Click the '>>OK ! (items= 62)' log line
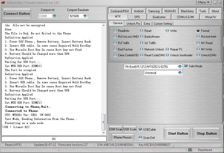224x153 pixels. pos(16,127)
